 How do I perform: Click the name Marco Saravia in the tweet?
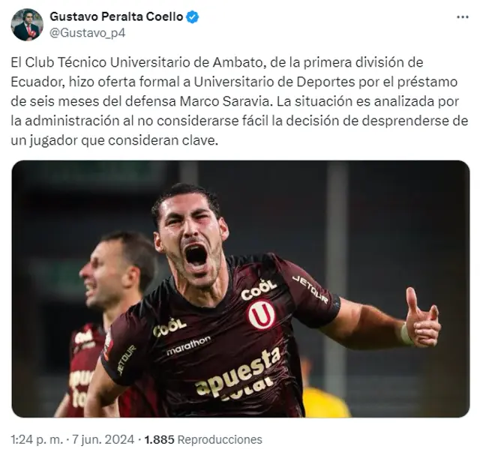[225, 101]
